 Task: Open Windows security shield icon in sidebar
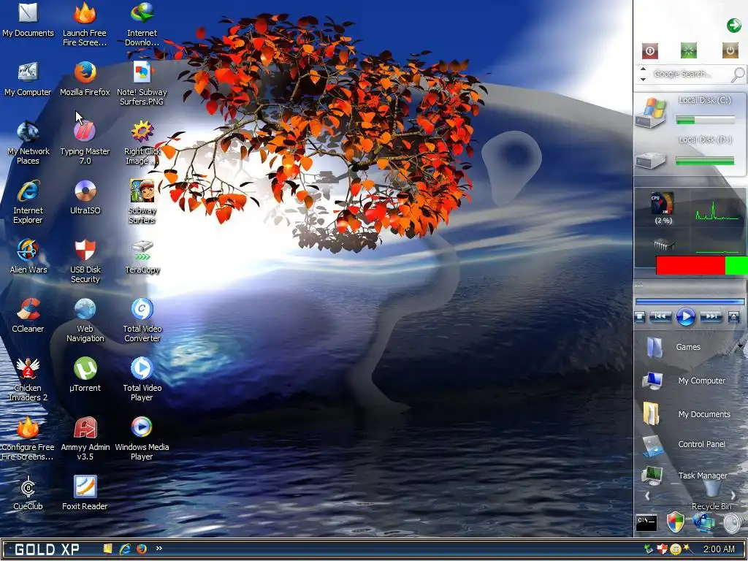pos(676,522)
